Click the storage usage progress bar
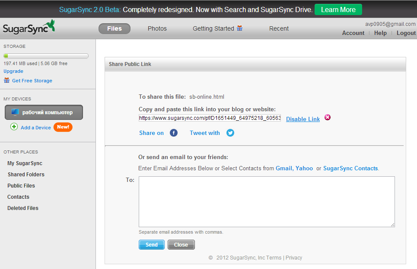417x269 pixels. tap(46, 56)
